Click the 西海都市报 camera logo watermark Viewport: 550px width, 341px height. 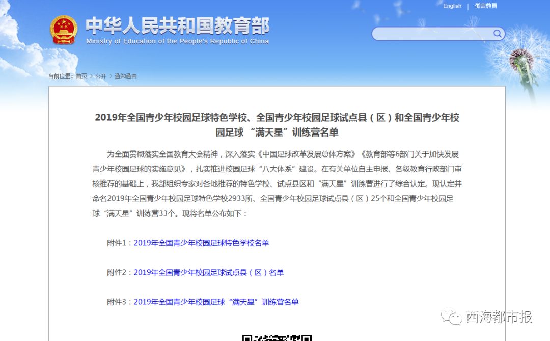point(452,317)
